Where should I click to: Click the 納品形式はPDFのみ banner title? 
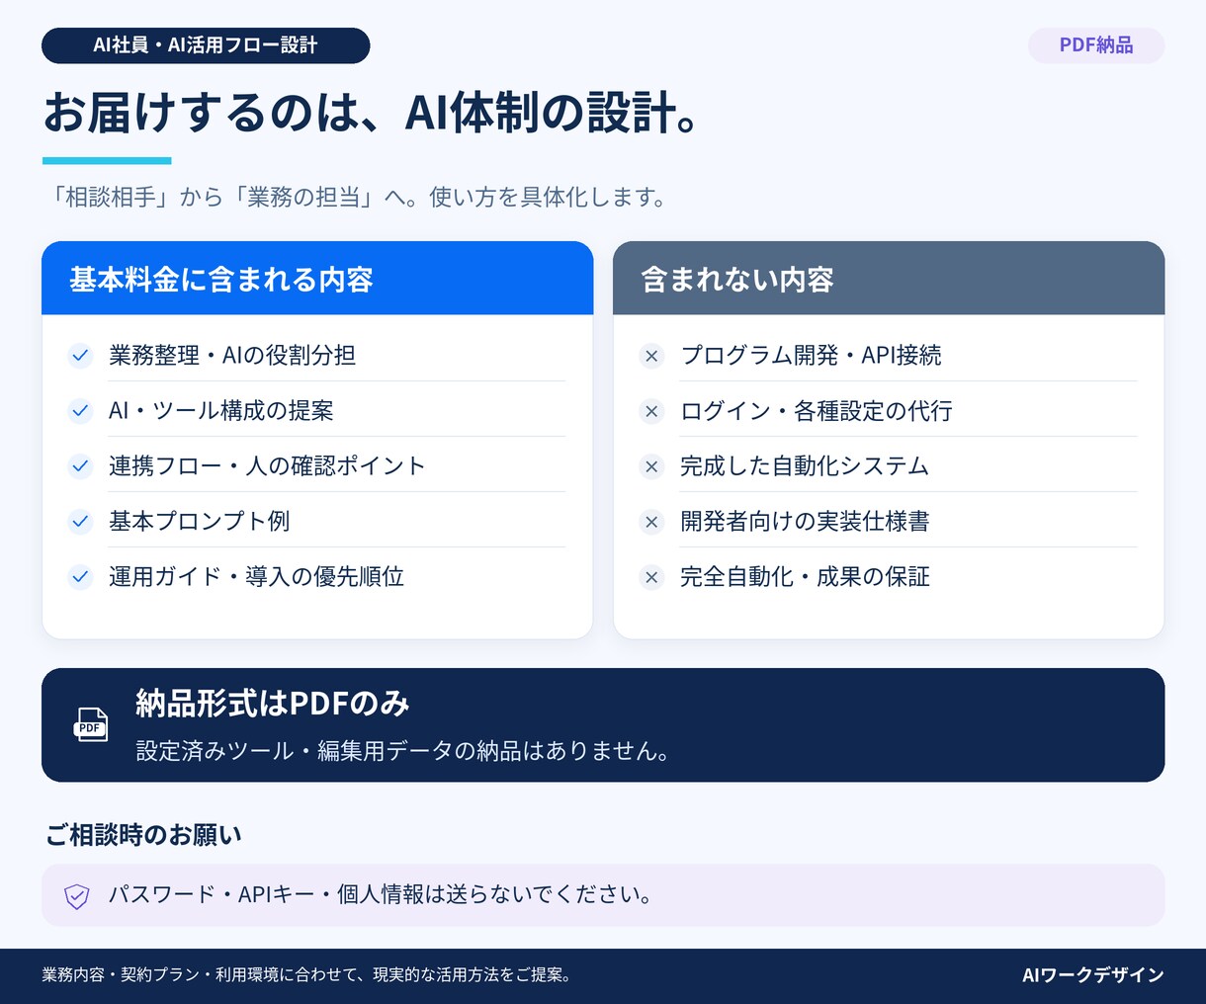(x=273, y=704)
